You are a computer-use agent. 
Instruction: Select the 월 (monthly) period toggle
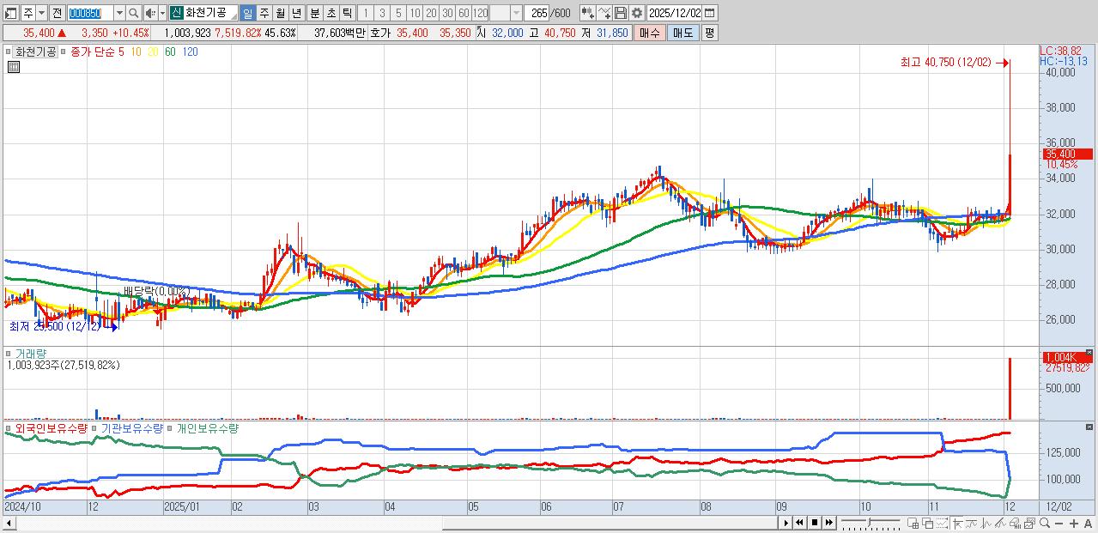click(280, 13)
